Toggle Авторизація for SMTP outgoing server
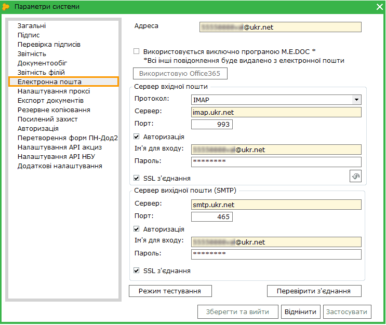This screenshot has width=386, height=325. coord(137,229)
